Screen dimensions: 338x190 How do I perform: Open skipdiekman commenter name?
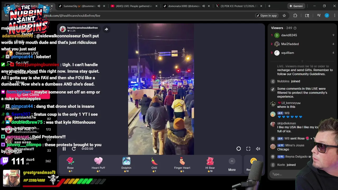[287, 123]
